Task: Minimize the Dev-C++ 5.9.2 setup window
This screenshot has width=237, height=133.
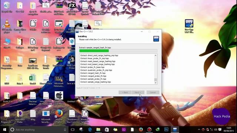Action: click(141, 31)
